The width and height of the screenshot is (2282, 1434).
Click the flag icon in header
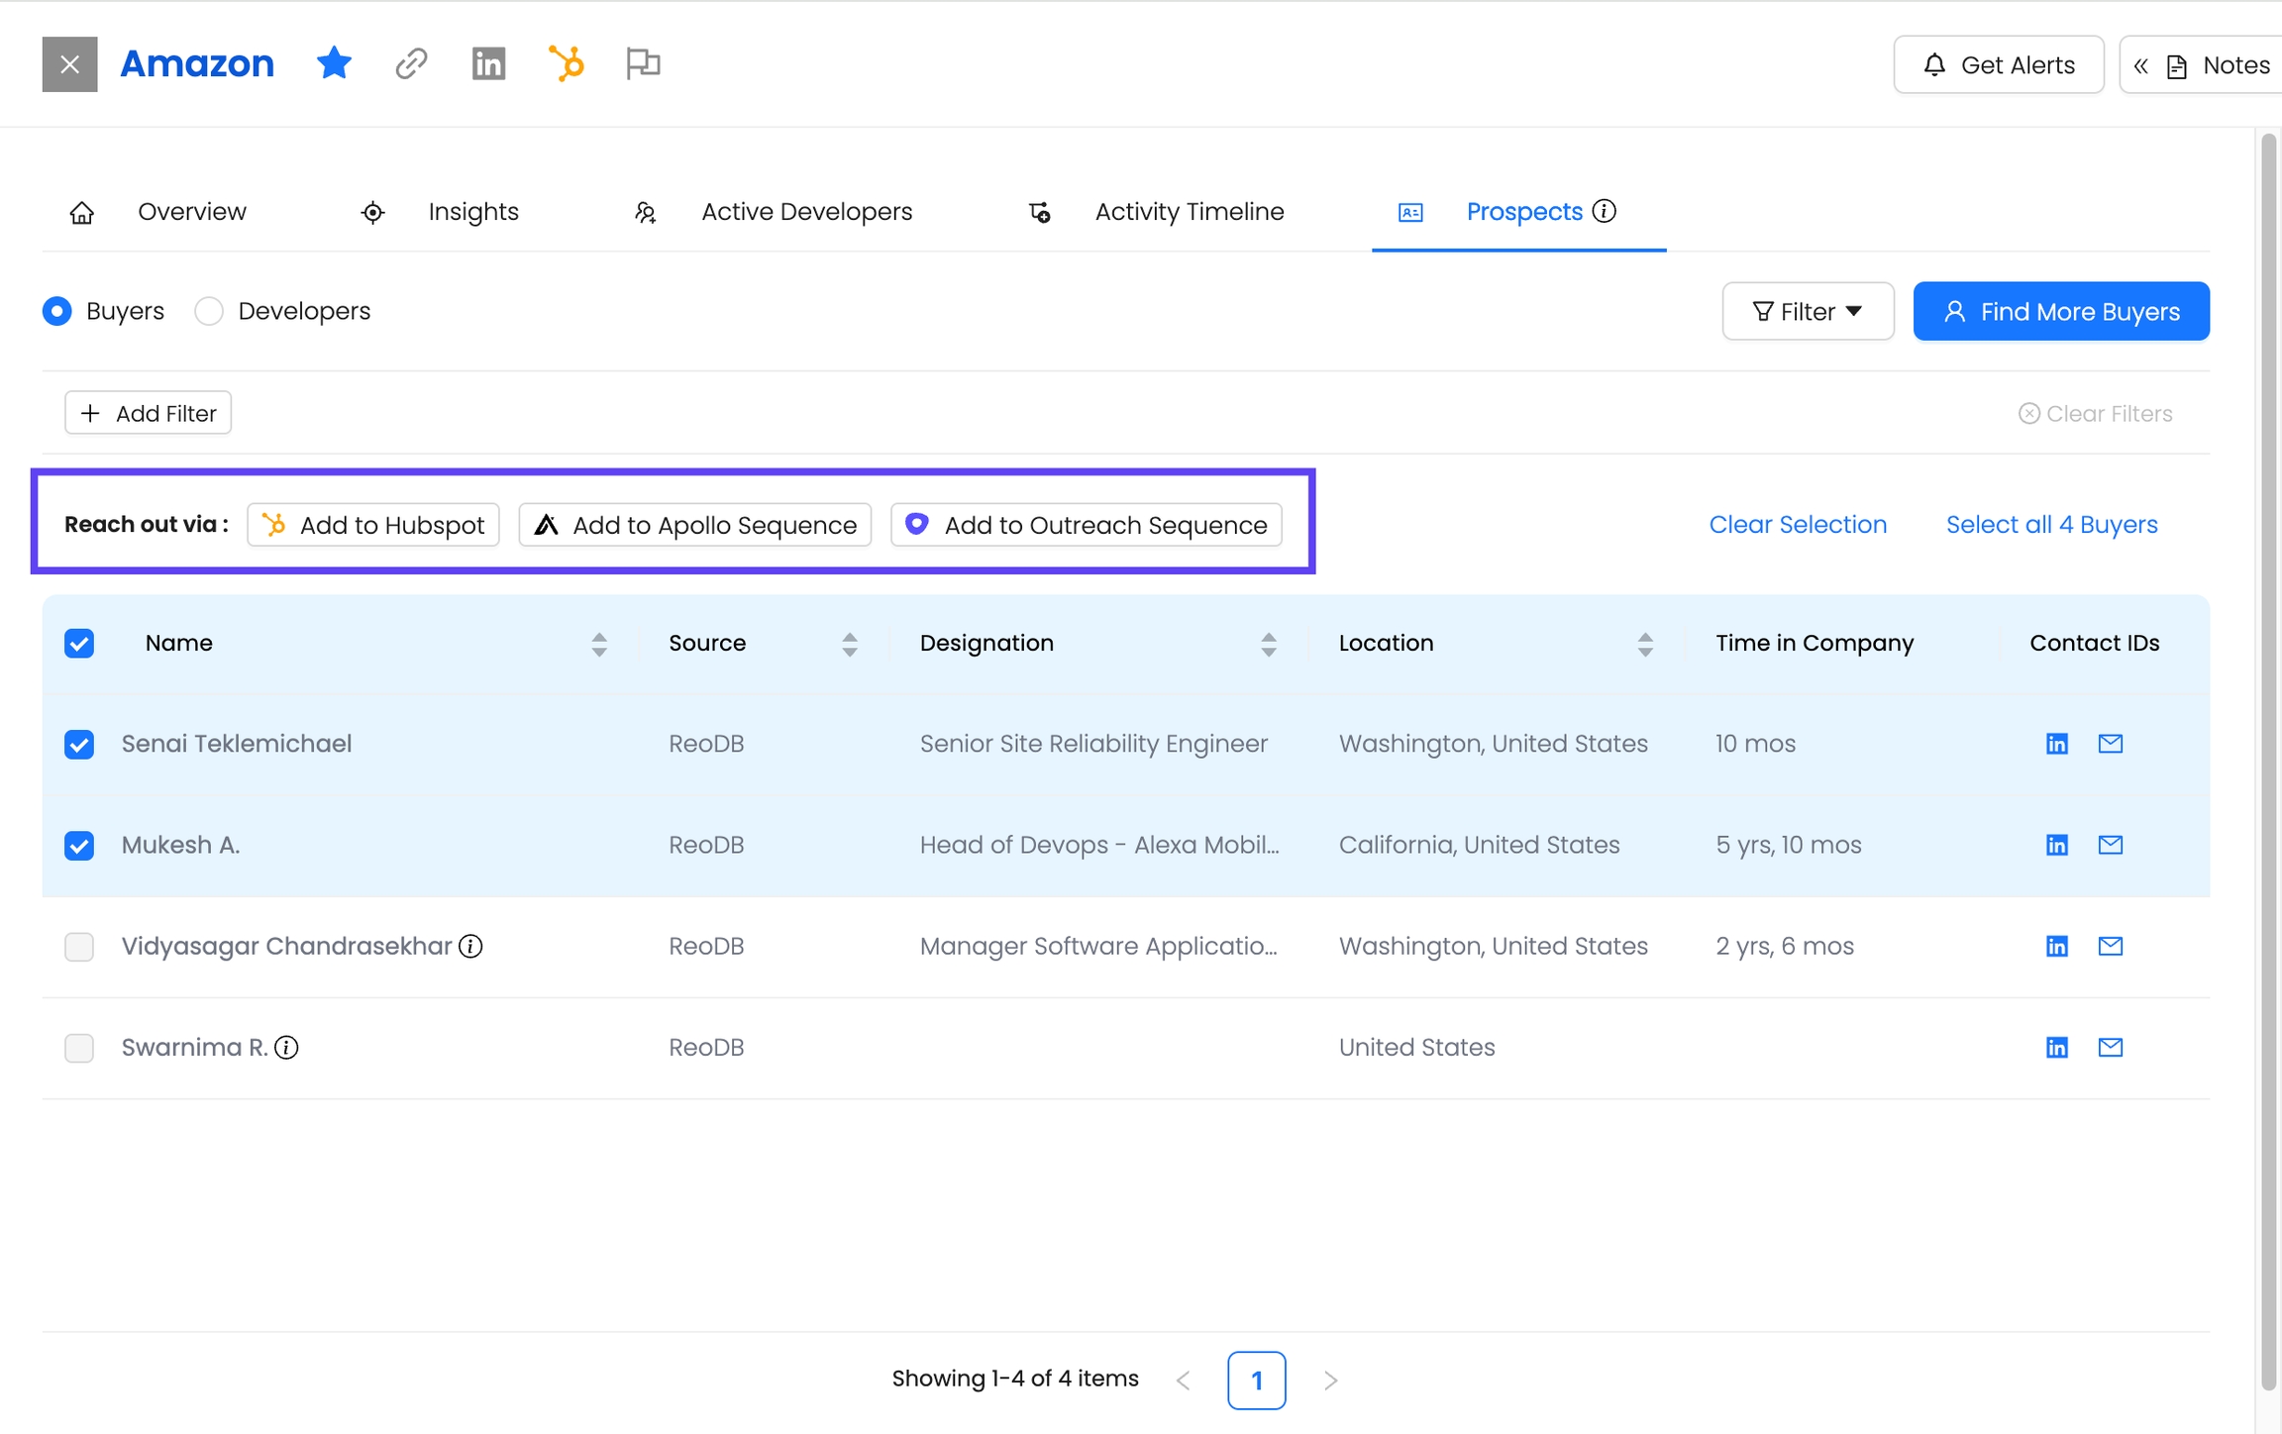click(643, 64)
